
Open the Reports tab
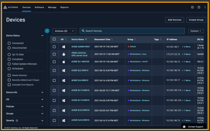coord(64,7)
